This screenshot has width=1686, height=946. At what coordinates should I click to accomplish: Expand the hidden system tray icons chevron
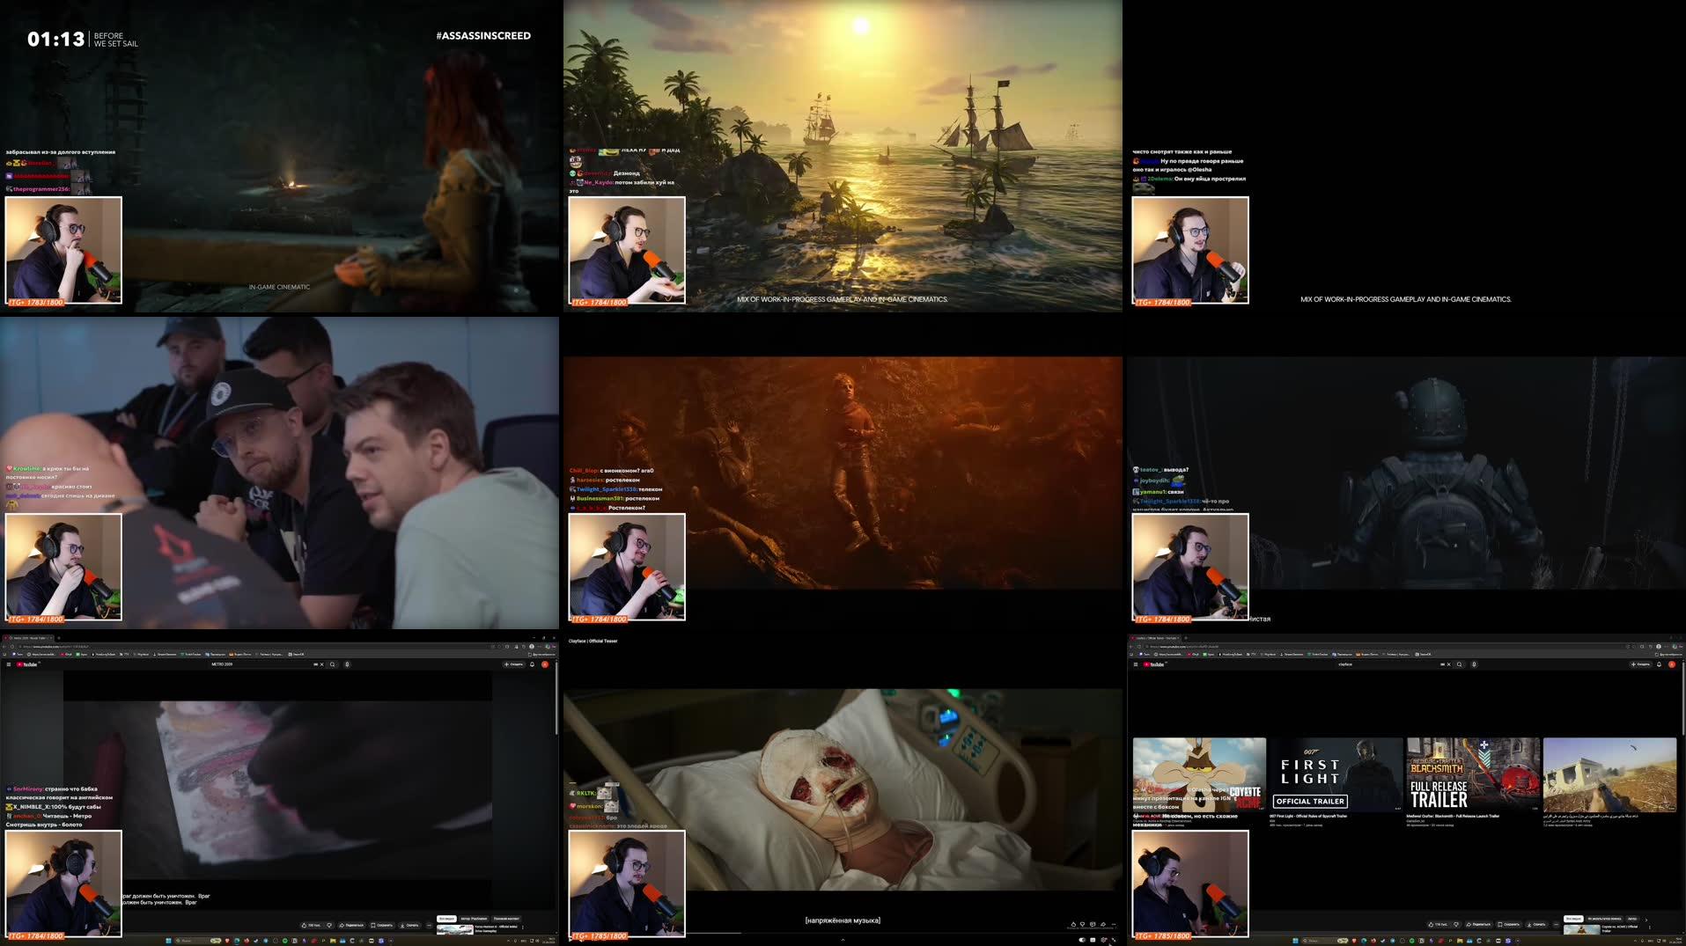pos(1635,941)
